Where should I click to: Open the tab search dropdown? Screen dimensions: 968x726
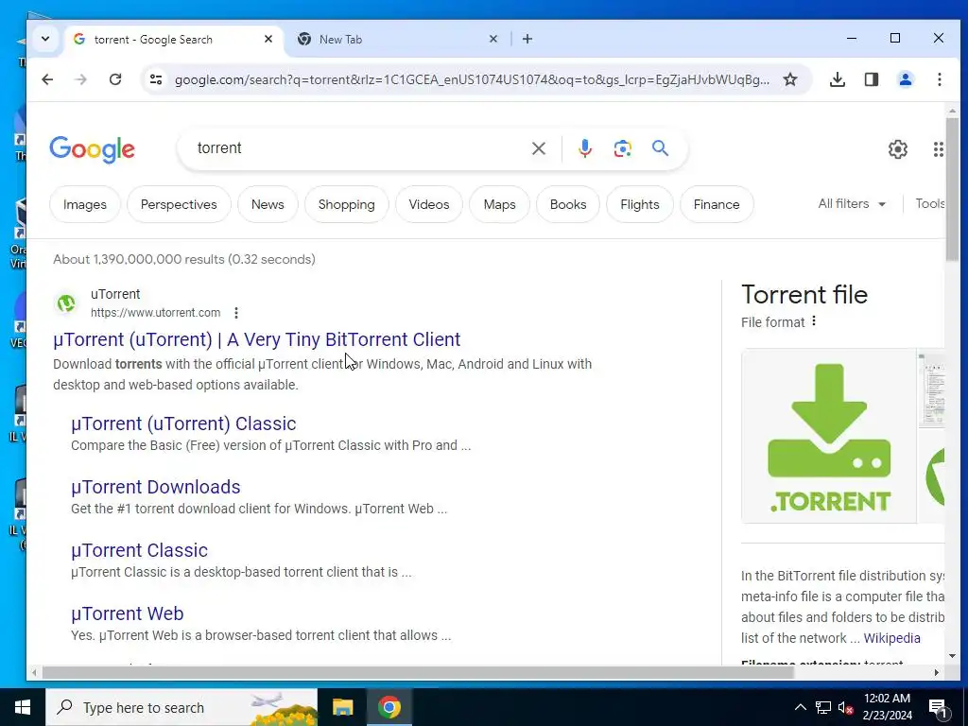(45, 39)
